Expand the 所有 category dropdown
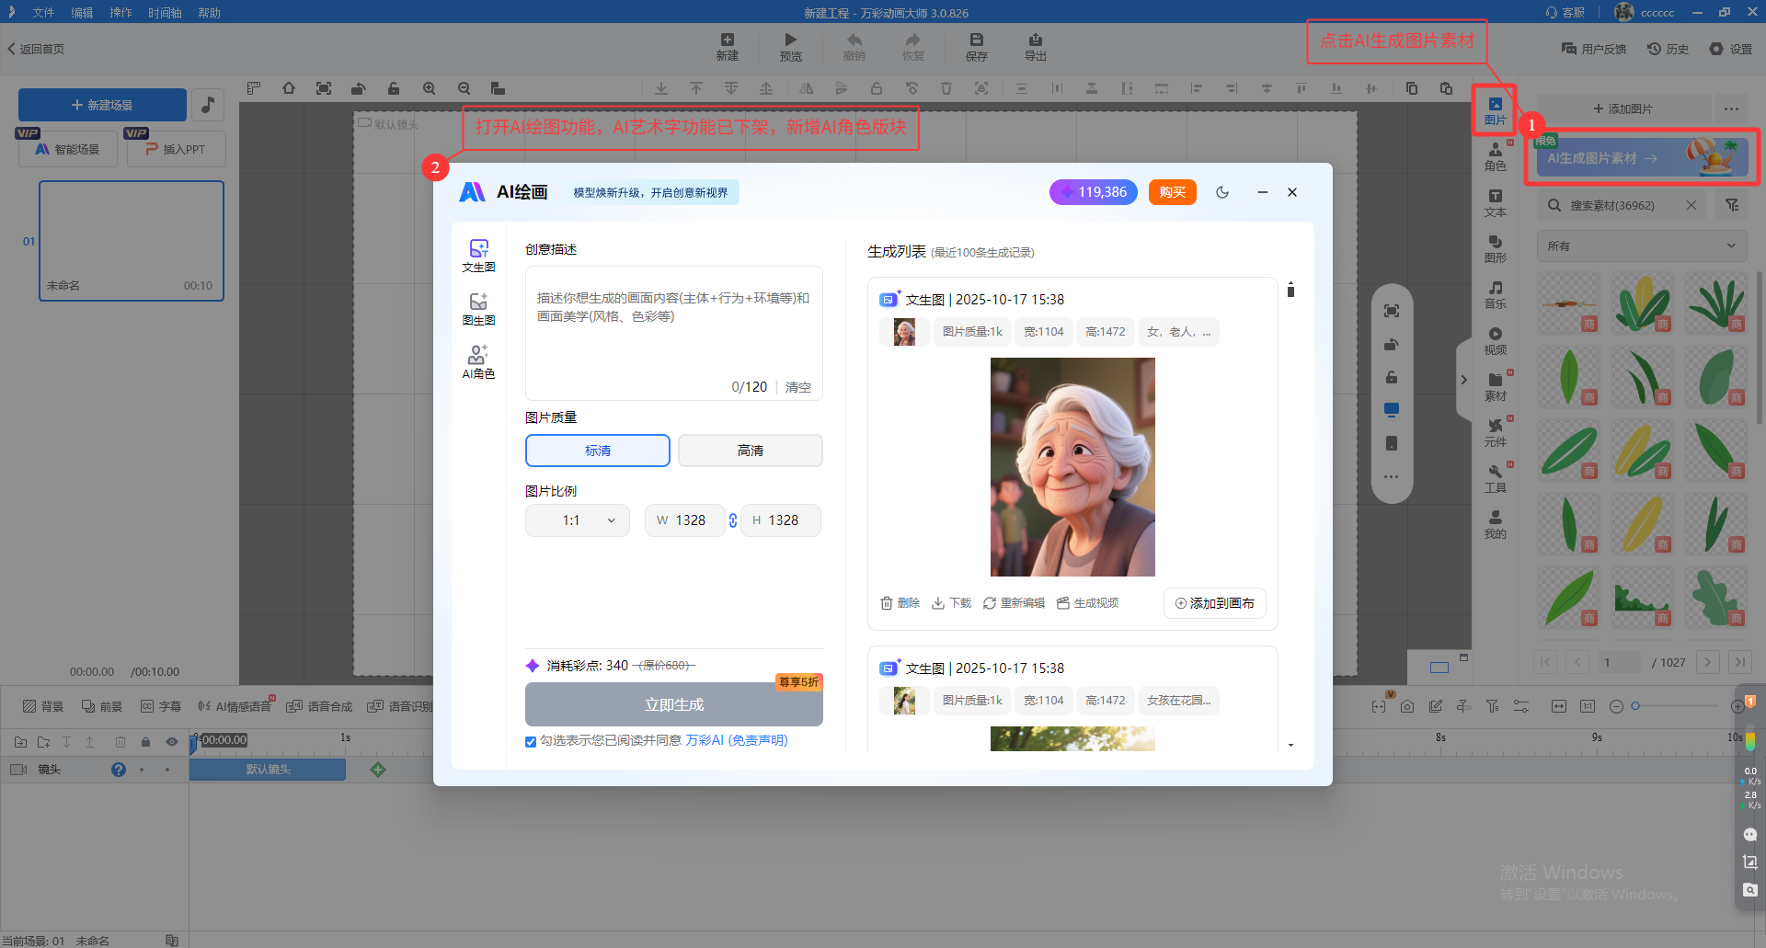Image resolution: width=1766 pixels, height=948 pixels. click(x=1641, y=246)
